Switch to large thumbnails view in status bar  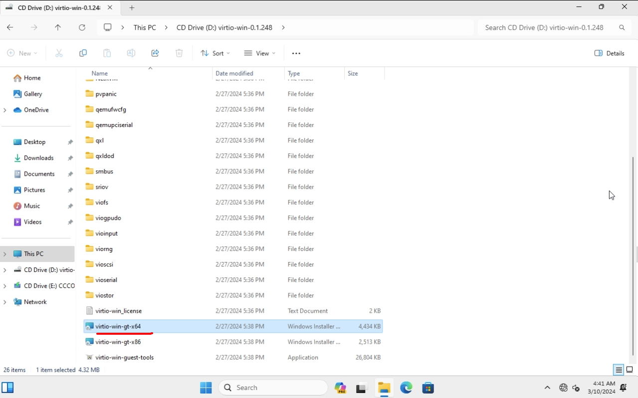(x=630, y=370)
